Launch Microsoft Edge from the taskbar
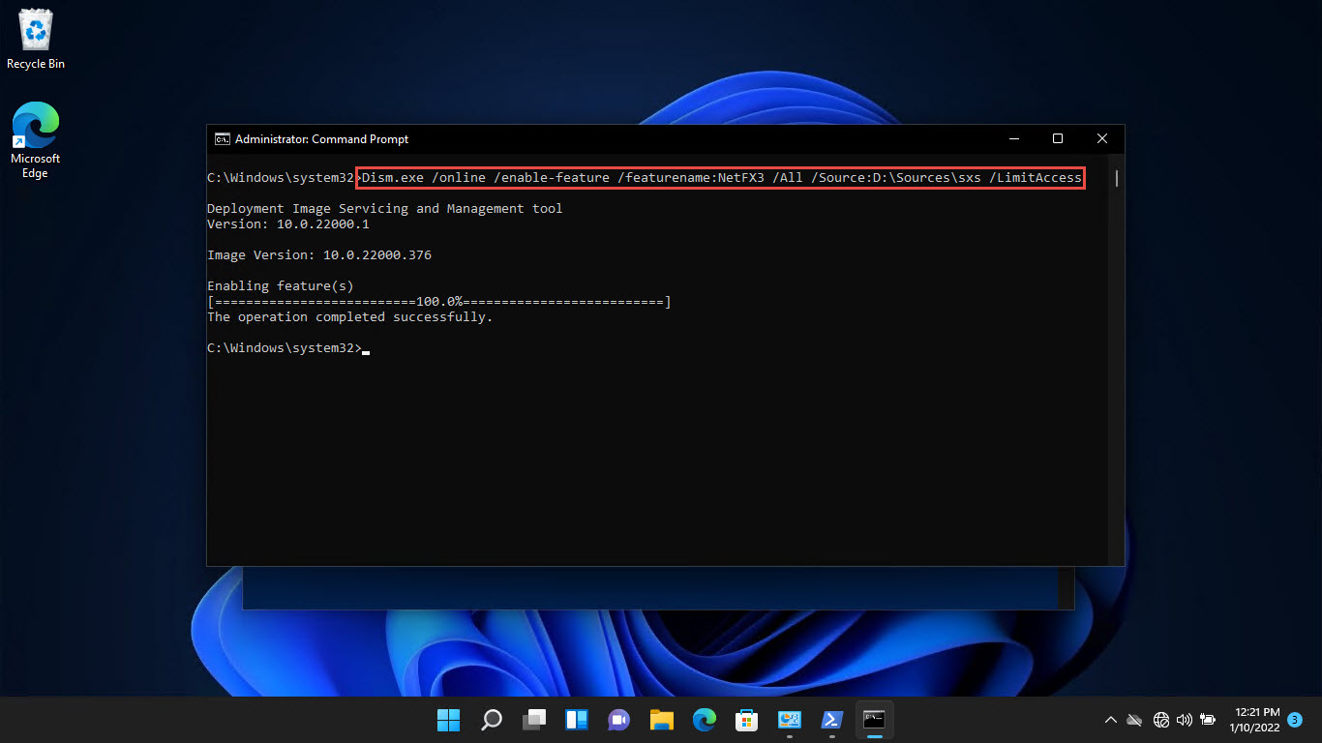 coord(704,720)
